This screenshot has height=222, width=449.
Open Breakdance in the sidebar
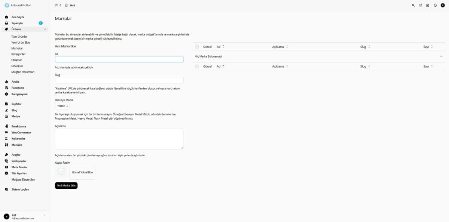pos(19,126)
